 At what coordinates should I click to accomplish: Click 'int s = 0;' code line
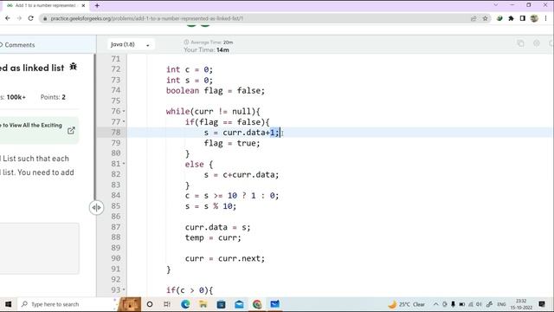[x=190, y=80]
